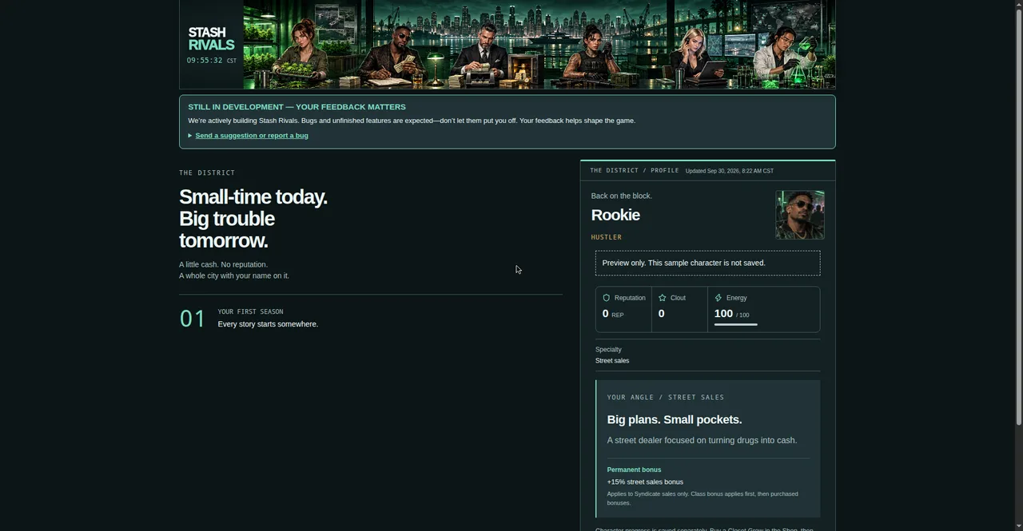Click the Stash Rivals logo
This screenshot has width=1023, height=531.
pos(211,38)
